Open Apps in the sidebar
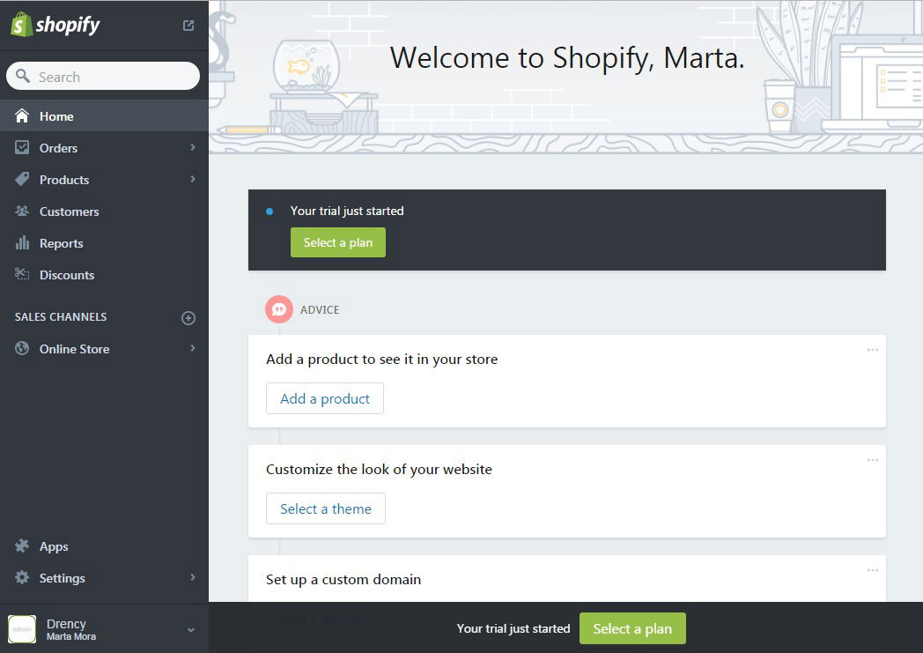The width and height of the screenshot is (923, 653). [x=104, y=546]
